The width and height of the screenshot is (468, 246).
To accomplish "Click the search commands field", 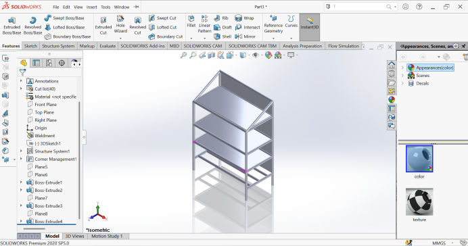I will click(x=360, y=7).
